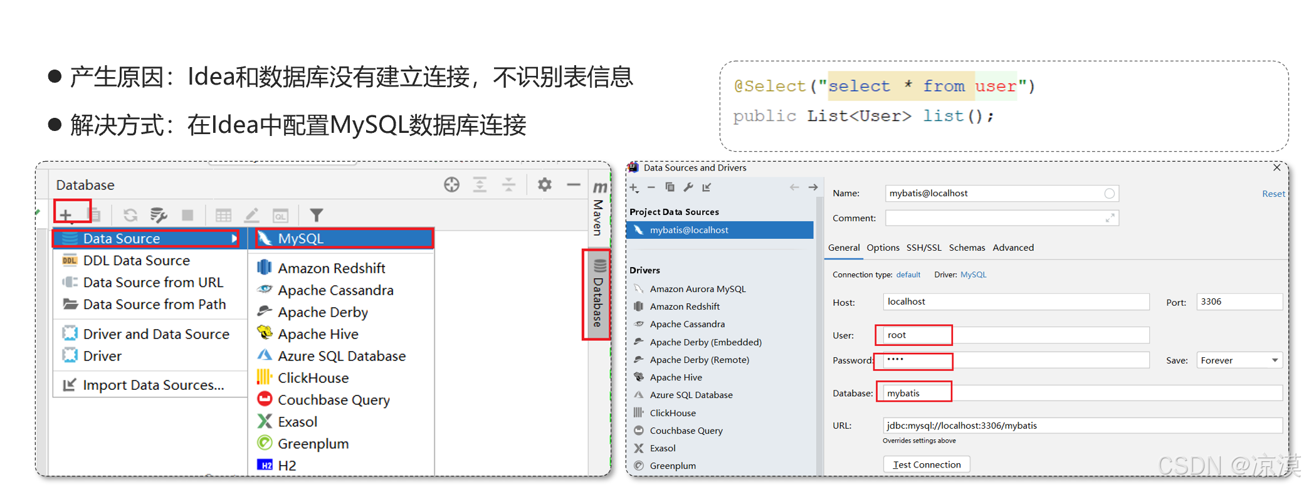Click the Test Connection button

click(x=927, y=464)
